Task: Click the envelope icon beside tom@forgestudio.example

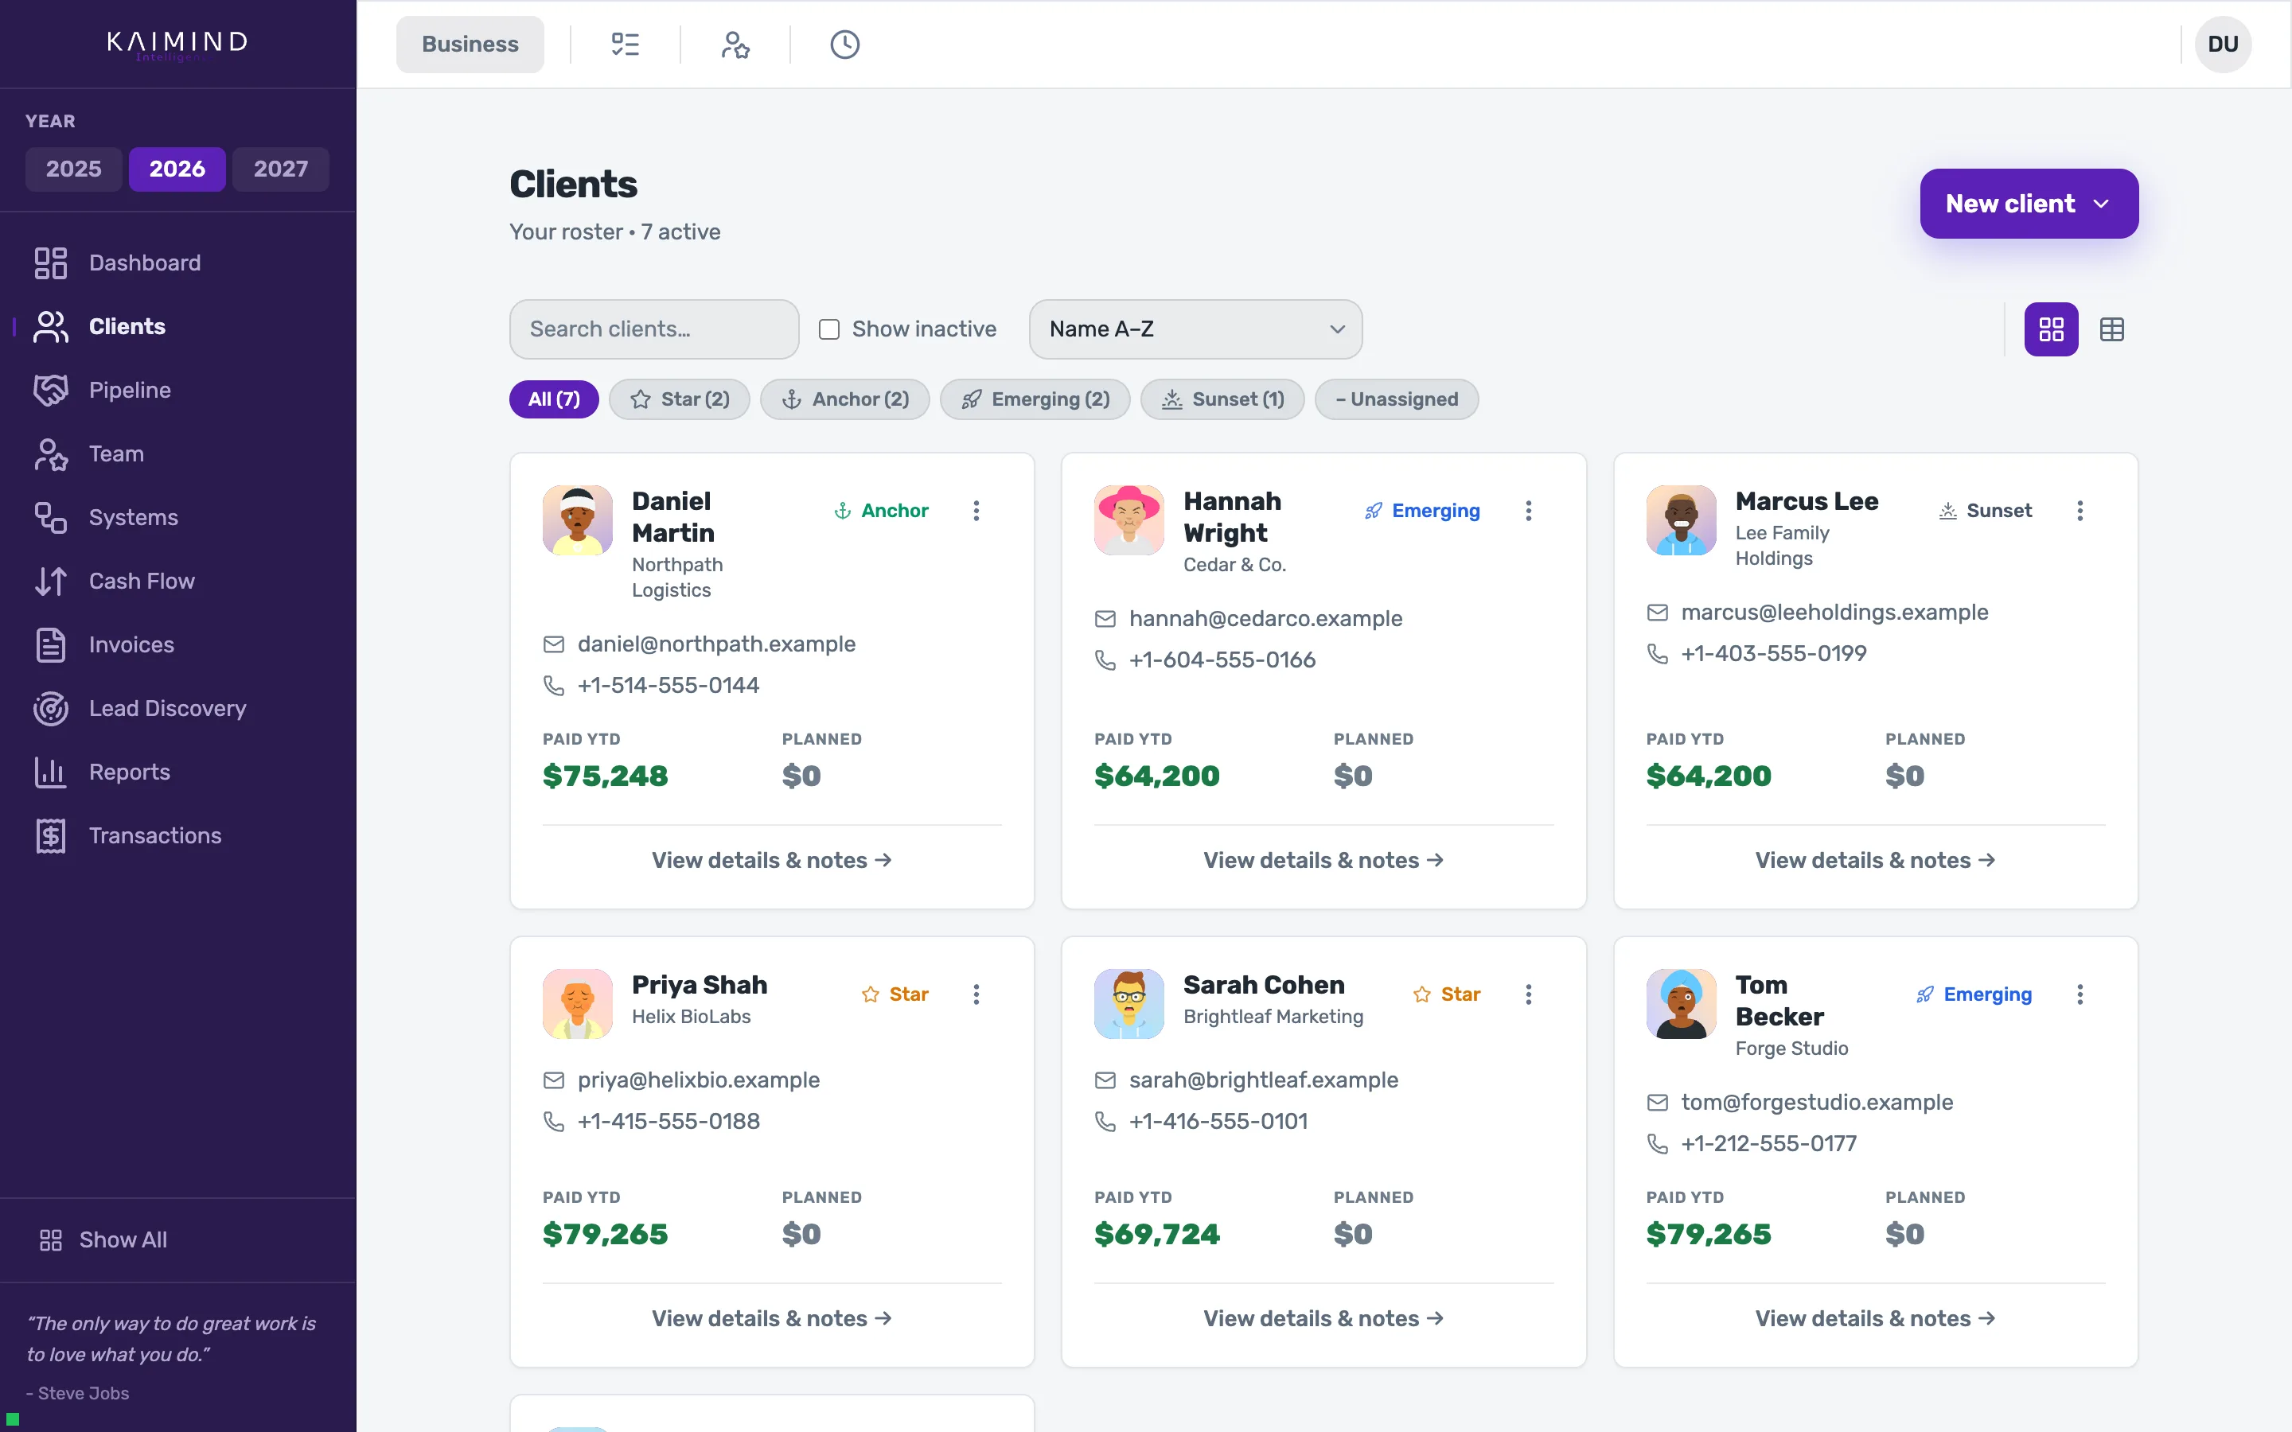Action: pyautogui.click(x=1658, y=1103)
